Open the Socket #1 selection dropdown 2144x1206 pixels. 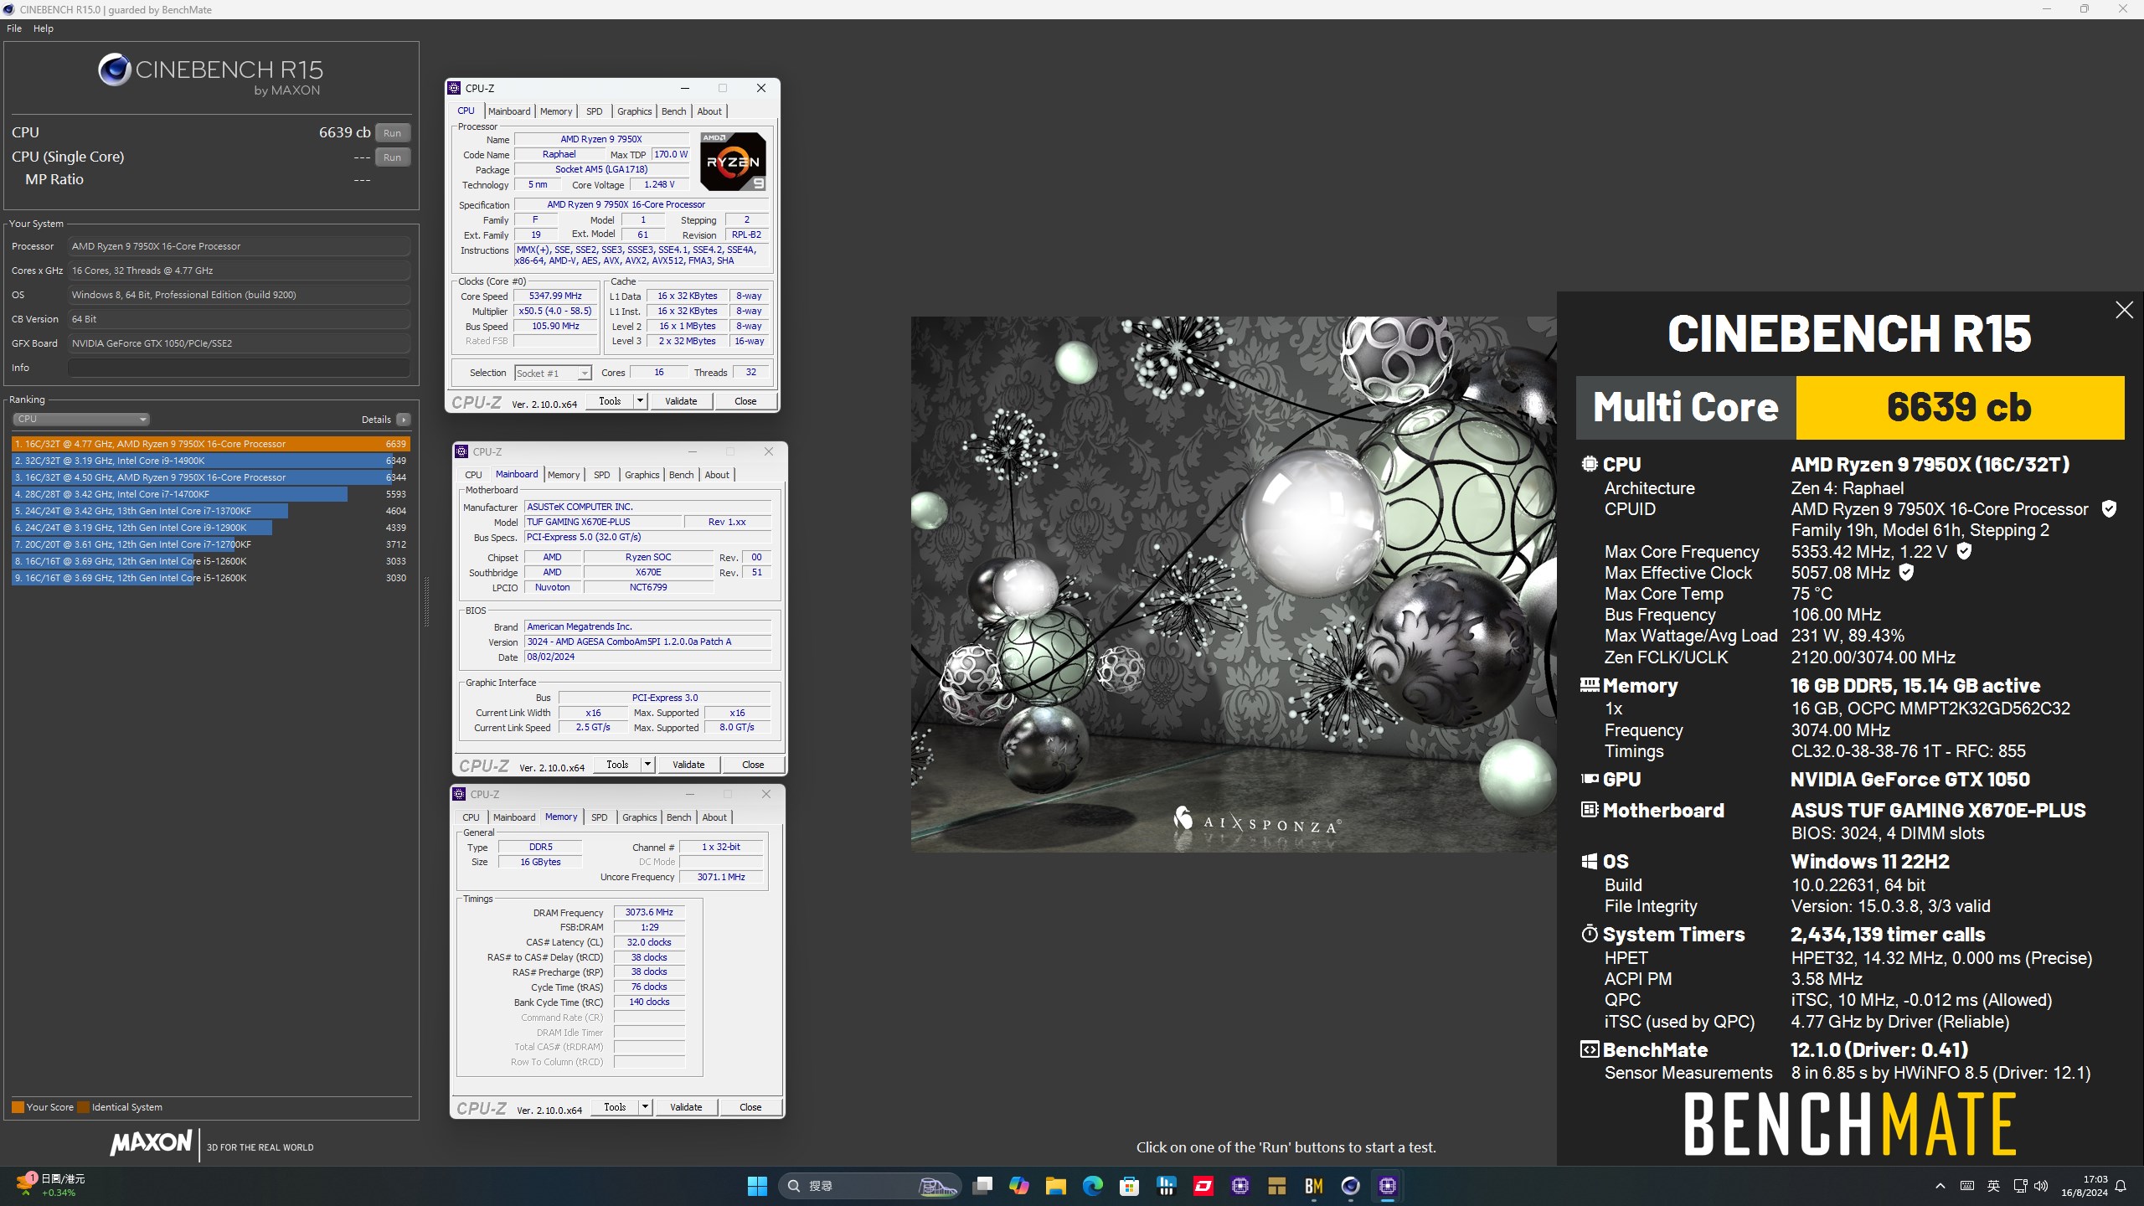coord(553,373)
